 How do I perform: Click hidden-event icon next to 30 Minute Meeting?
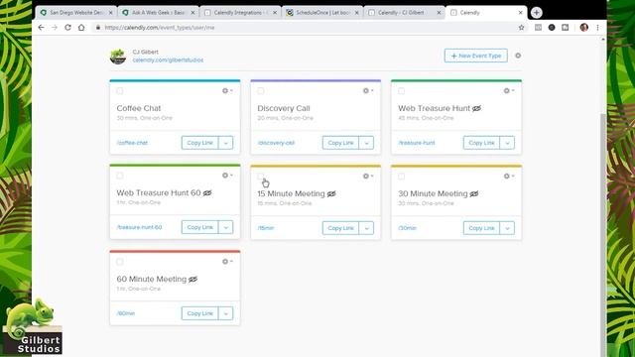point(474,194)
